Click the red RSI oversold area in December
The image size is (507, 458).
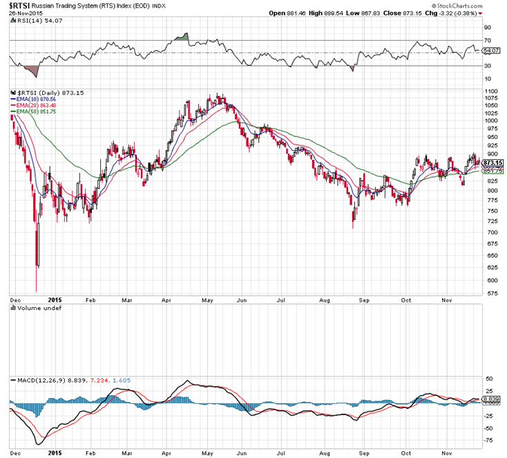[x=31, y=71]
